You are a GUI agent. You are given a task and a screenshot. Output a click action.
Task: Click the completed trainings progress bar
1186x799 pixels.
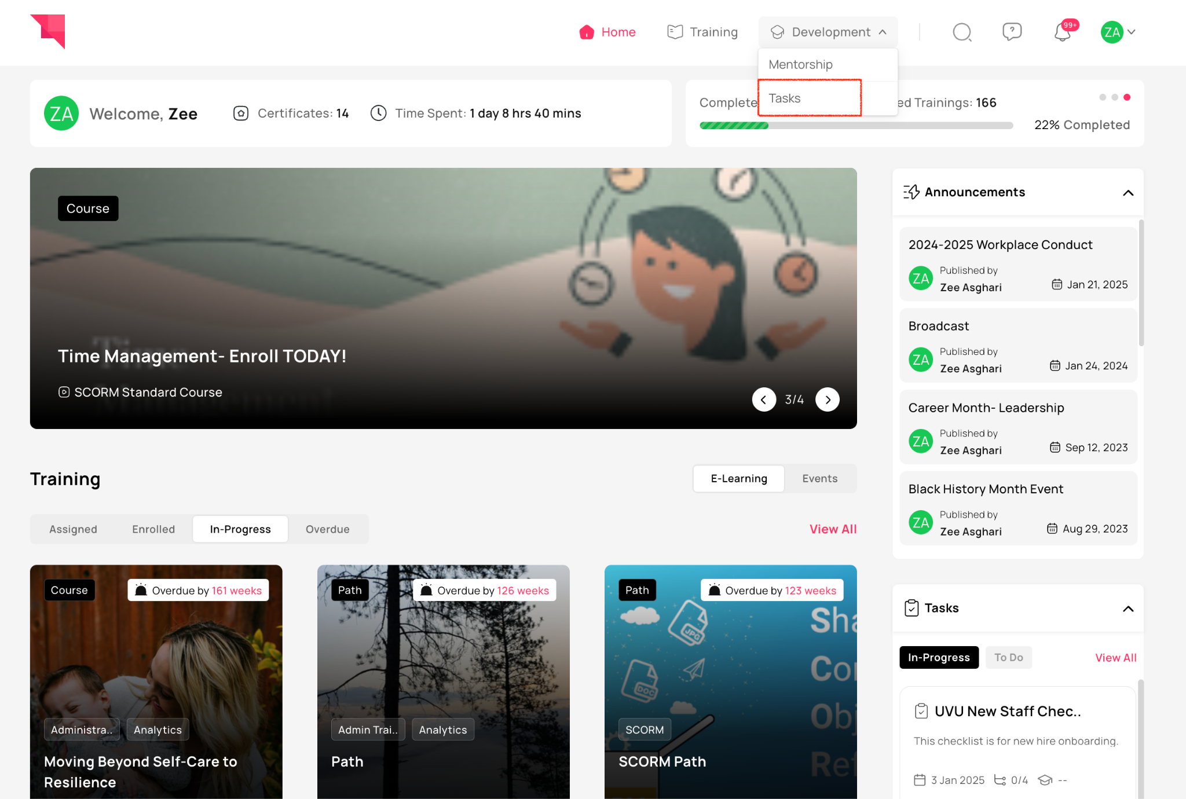(x=856, y=126)
